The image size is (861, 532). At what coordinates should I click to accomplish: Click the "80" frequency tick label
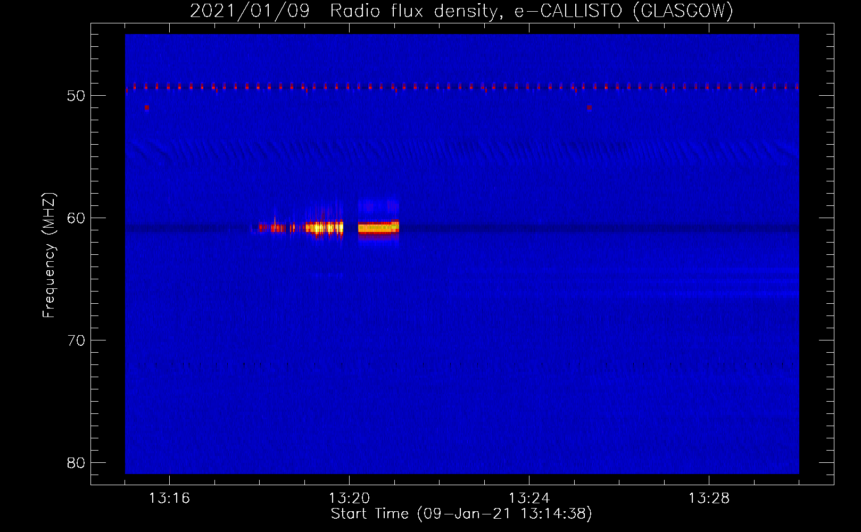76,463
